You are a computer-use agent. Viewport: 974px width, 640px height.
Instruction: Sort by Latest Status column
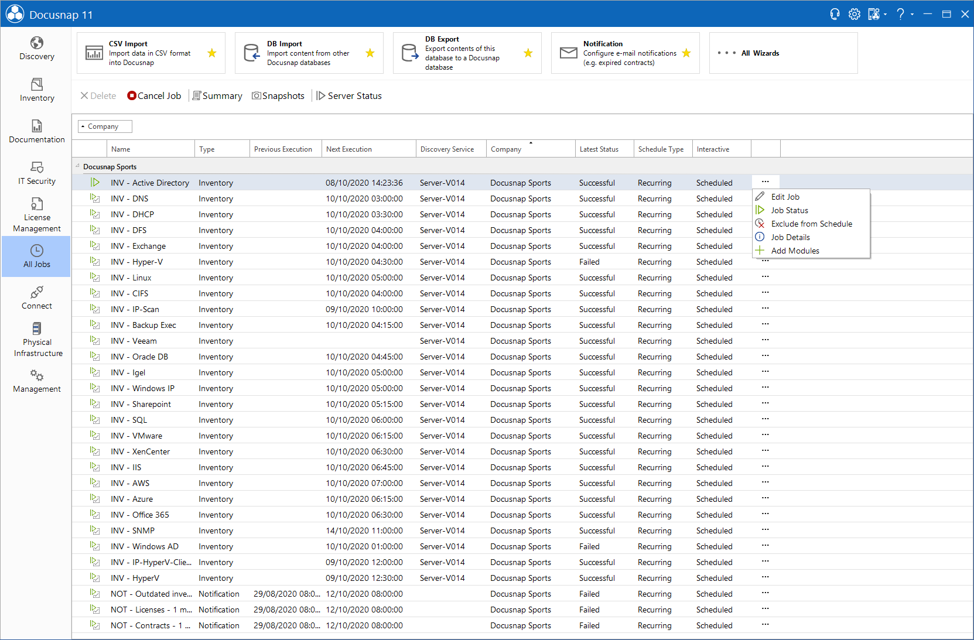tap(604, 149)
